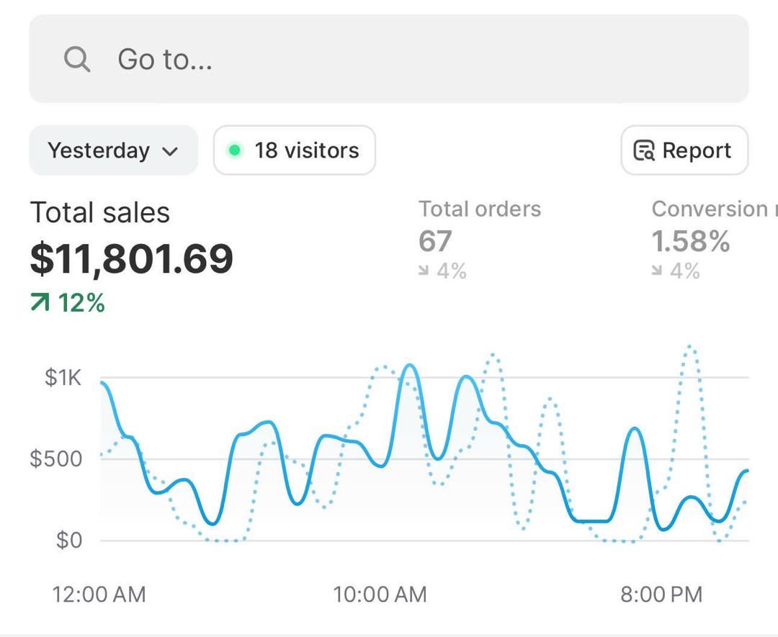The image size is (778, 637).
Task: Click the $0 axis label
Action: [x=69, y=541]
